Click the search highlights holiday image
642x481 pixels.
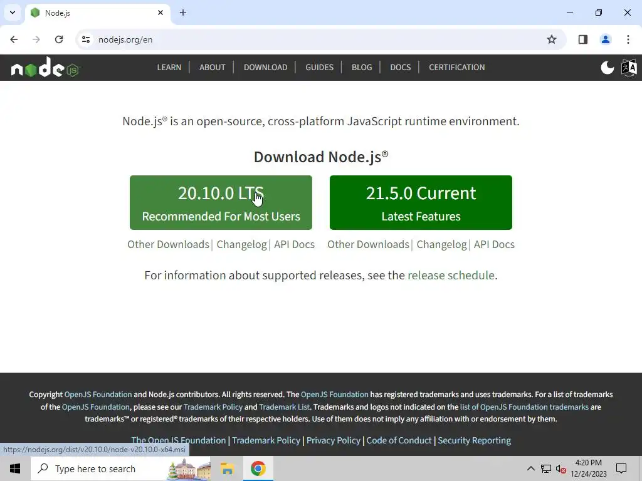click(x=189, y=469)
